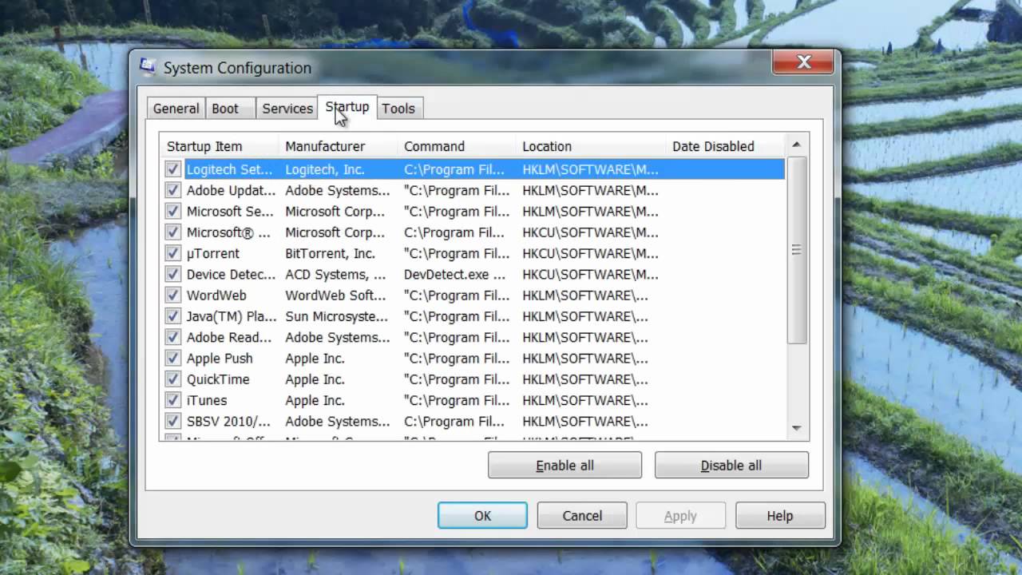Image resolution: width=1022 pixels, height=575 pixels.
Task: Click the list scrollbar down arrow
Action: click(796, 429)
